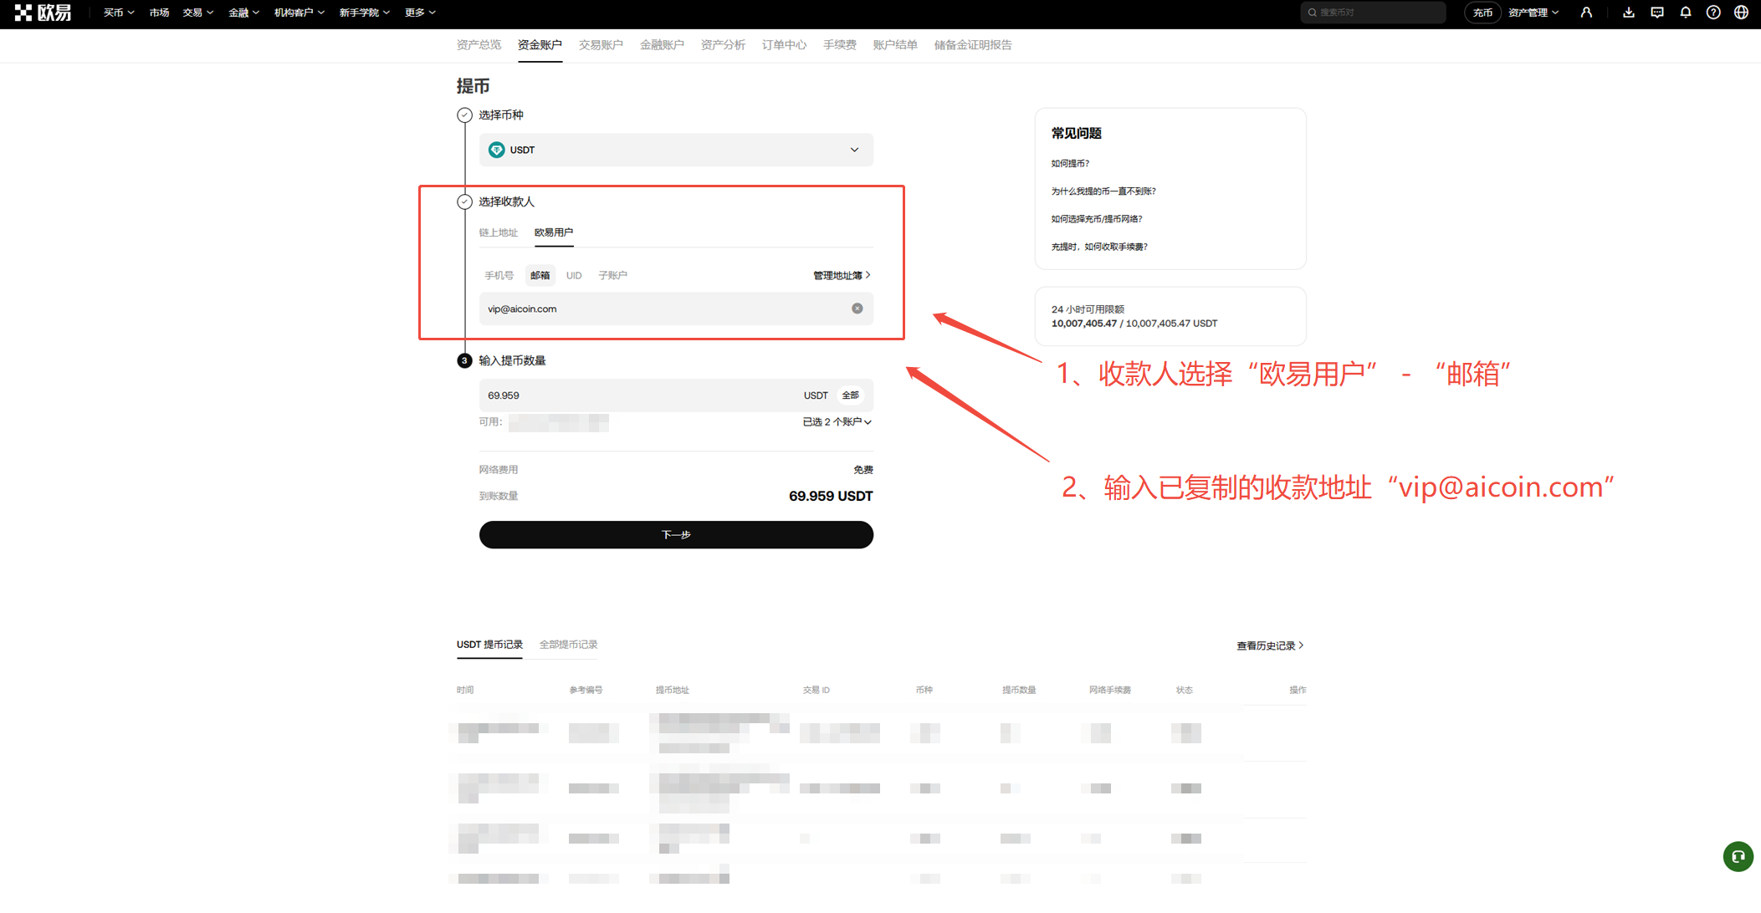Viewport: 1761px width, 913px height.
Task: Open the messages chat icon
Action: tap(1657, 13)
